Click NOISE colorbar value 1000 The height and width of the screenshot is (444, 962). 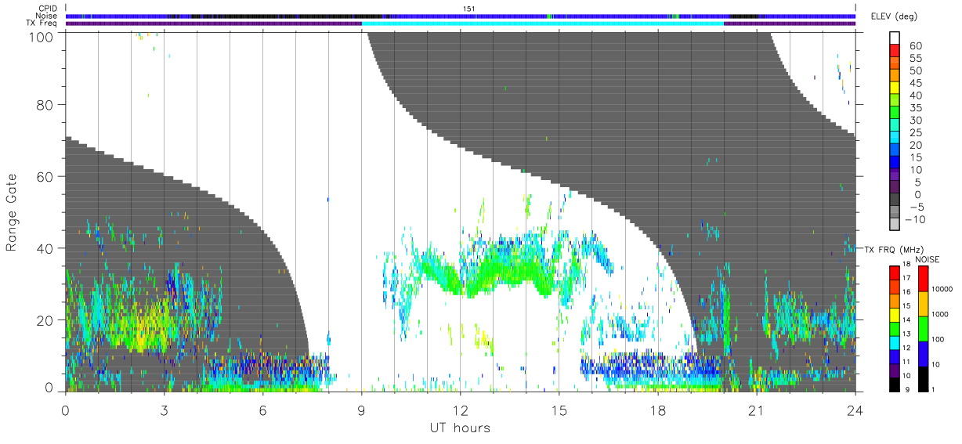(940, 315)
